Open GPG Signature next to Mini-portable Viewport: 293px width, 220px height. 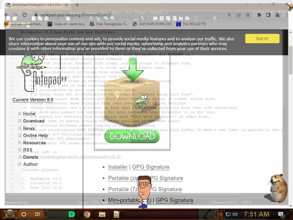click(175, 200)
